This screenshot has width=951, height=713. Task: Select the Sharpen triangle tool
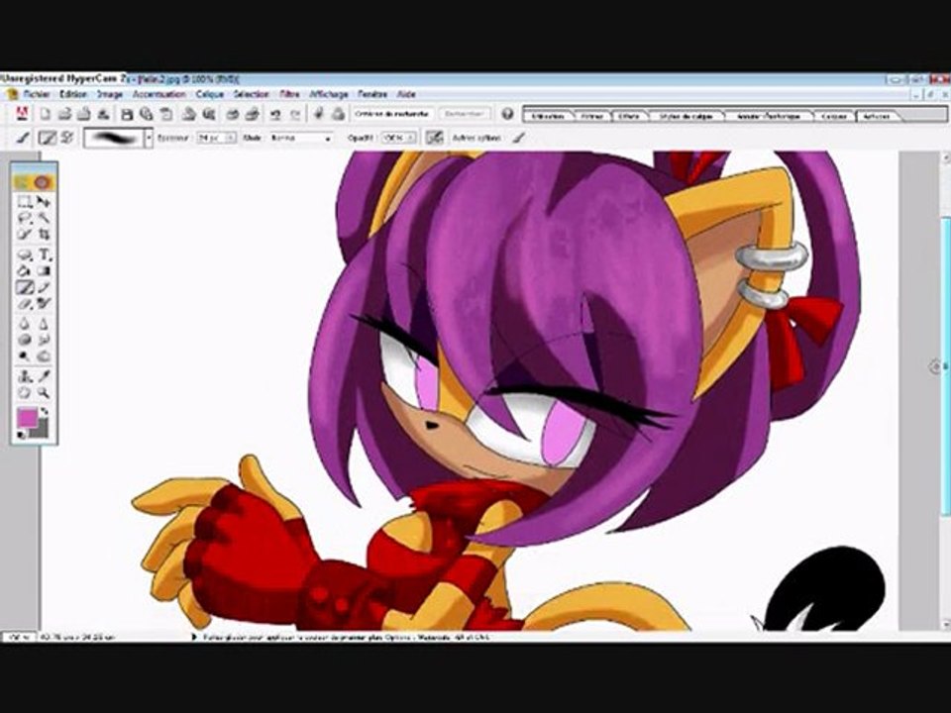tap(44, 324)
